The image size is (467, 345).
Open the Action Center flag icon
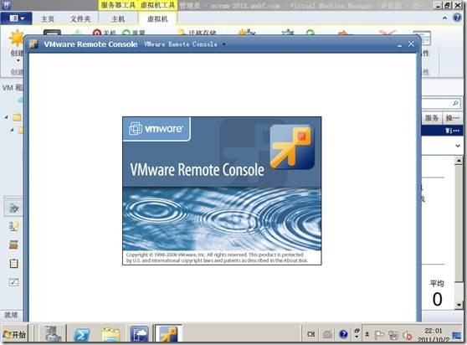pos(379,335)
